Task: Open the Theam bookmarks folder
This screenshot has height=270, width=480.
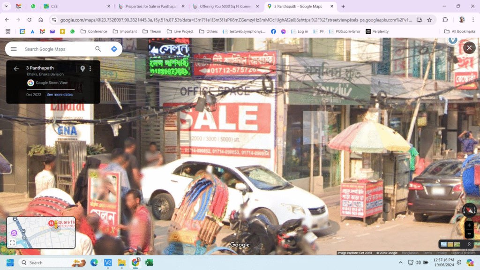Action: [152, 31]
